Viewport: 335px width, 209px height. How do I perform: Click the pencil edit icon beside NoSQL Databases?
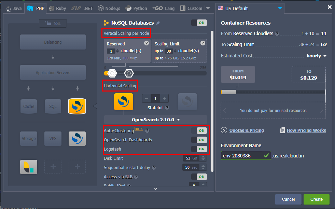[x=158, y=23]
